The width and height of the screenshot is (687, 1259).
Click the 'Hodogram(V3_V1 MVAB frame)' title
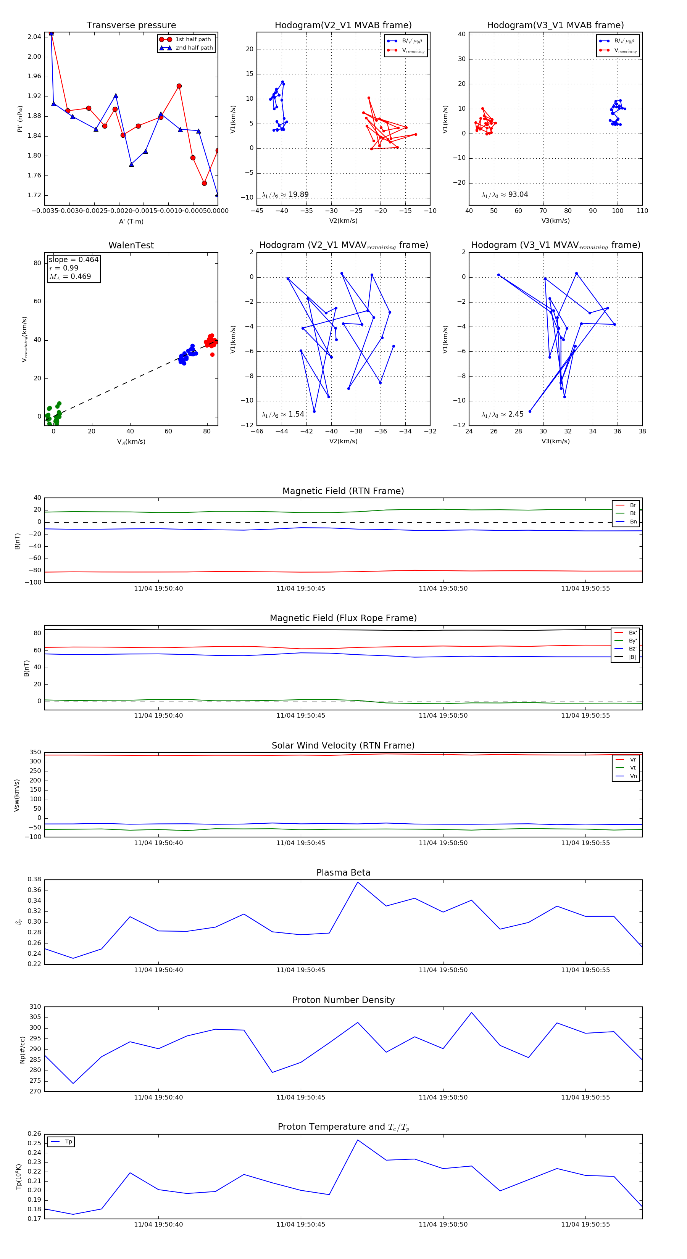pos(555,26)
